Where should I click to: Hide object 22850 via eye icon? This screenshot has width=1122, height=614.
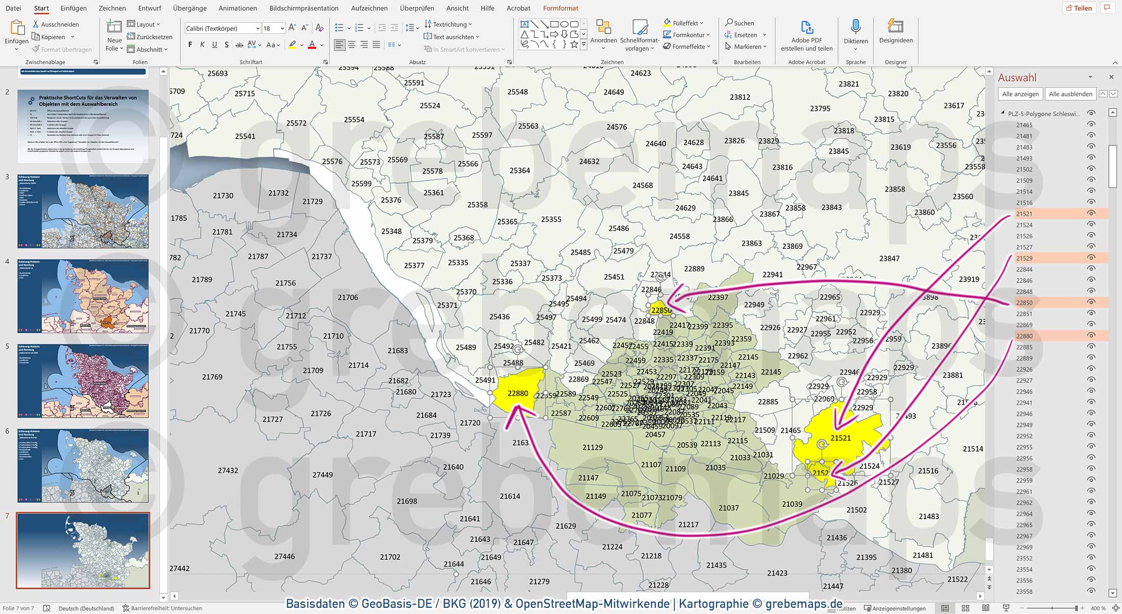coord(1091,302)
